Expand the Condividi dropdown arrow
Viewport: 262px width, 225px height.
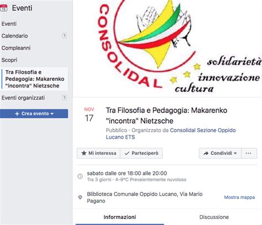pyautogui.click(x=235, y=153)
